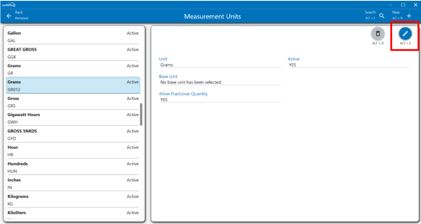Viewport: 421px width, 224px height.
Task: Choose Grams unit with code GR012
Action: tap(73, 86)
